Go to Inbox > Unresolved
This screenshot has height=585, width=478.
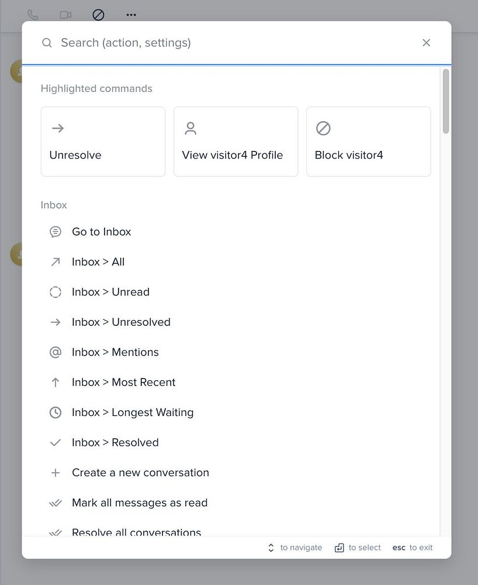point(121,322)
